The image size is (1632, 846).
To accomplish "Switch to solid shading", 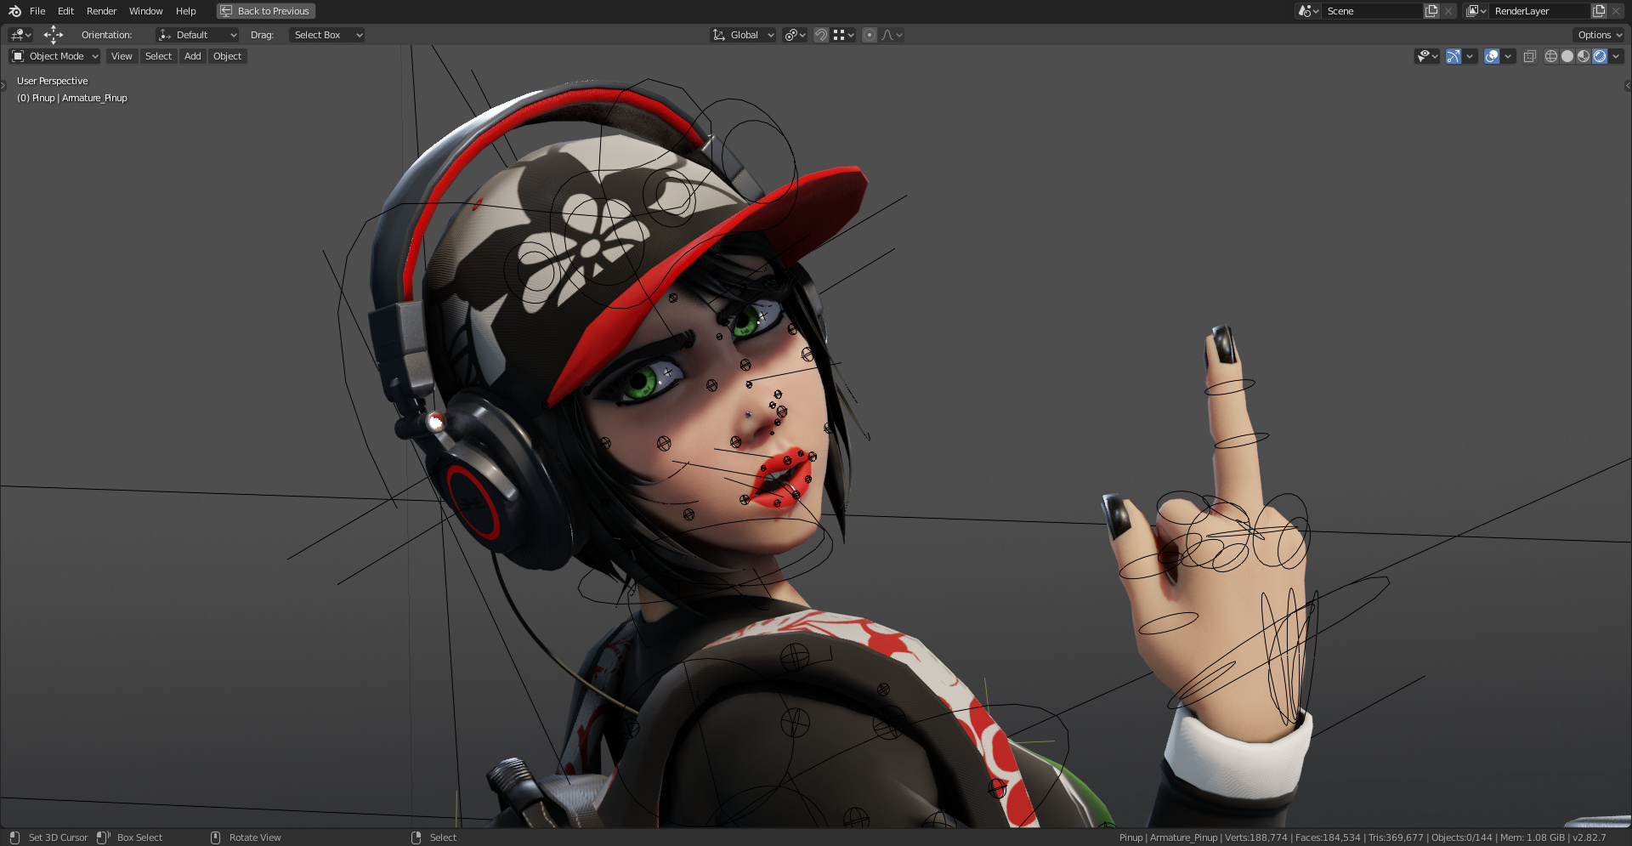I will (1567, 56).
